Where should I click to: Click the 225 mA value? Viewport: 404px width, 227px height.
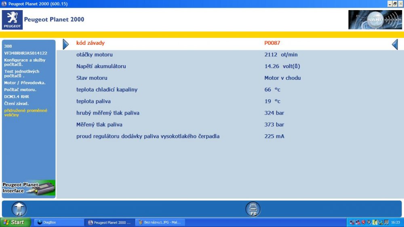[274, 136]
